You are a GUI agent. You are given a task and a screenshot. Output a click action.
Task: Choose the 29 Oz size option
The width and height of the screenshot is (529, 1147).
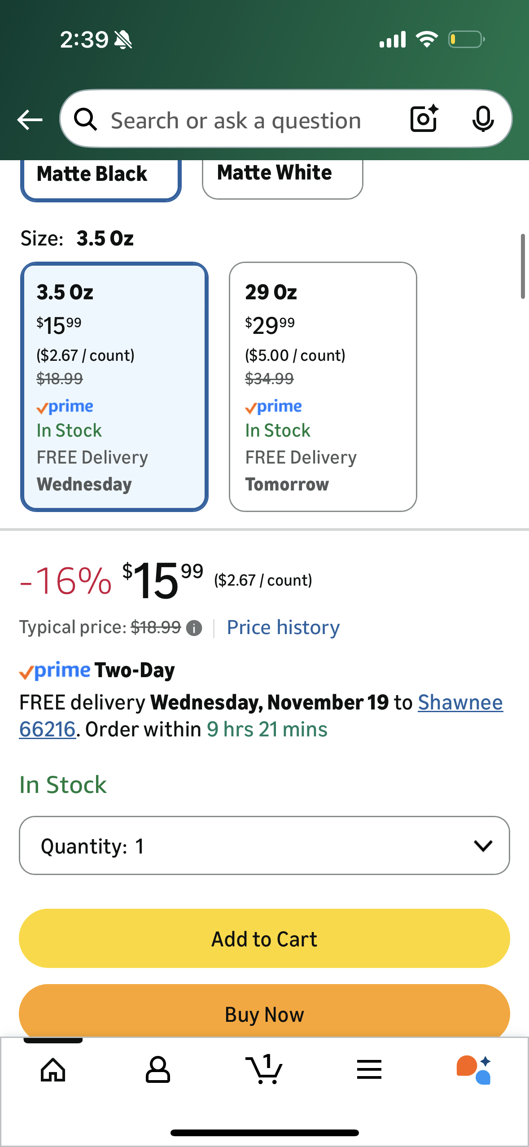[323, 386]
